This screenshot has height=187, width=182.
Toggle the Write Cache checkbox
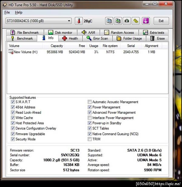point(13,118)
